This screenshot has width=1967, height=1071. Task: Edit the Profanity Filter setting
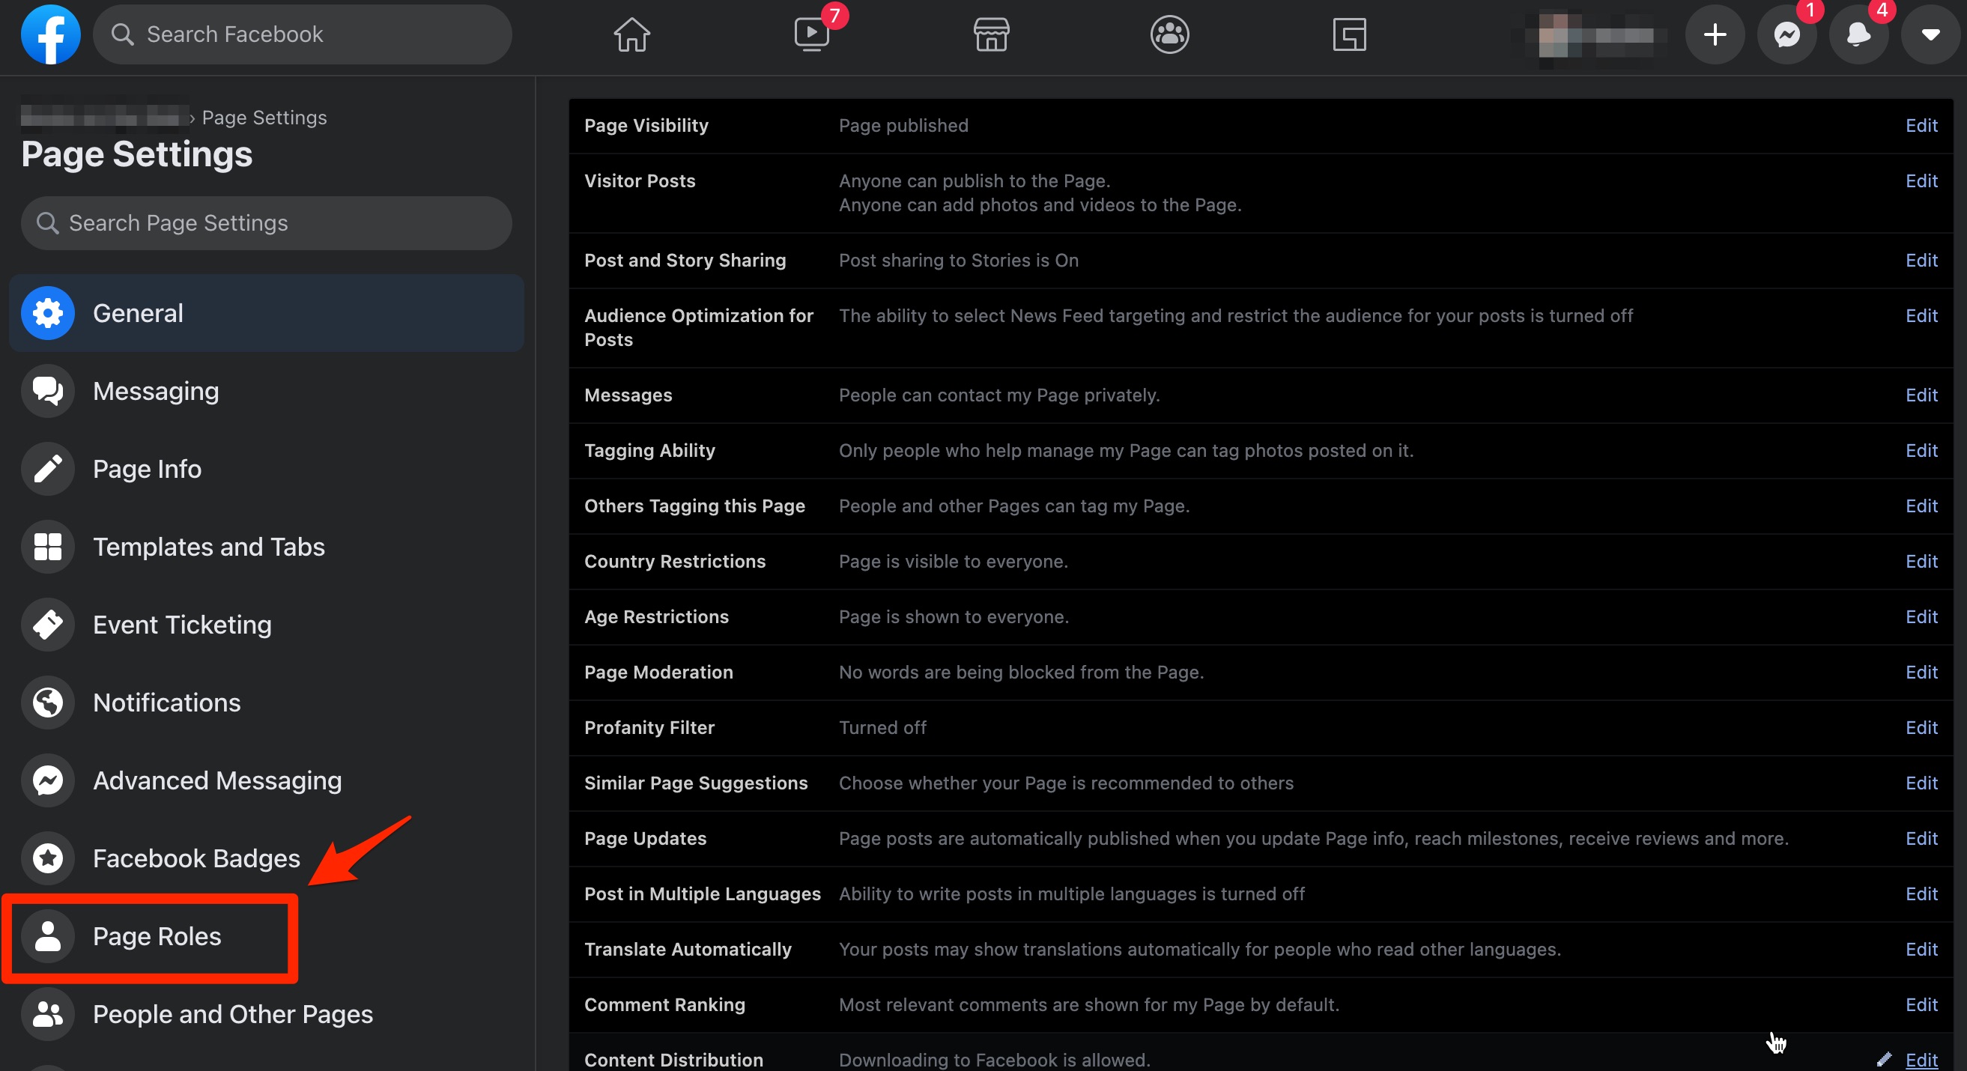coord(1921,727)
